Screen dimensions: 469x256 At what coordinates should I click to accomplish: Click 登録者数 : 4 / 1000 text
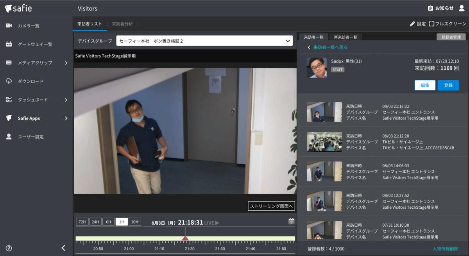[326, 249]
